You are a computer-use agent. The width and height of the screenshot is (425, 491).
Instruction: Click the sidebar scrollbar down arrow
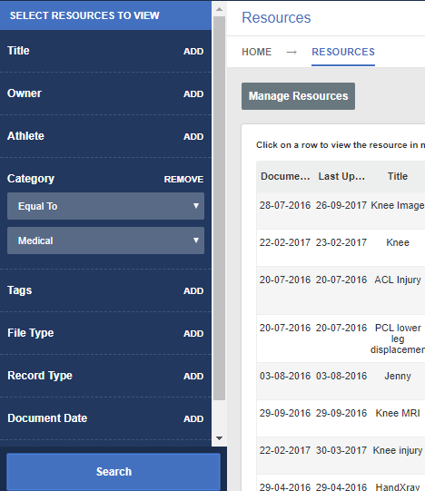[x=220, y=438]
